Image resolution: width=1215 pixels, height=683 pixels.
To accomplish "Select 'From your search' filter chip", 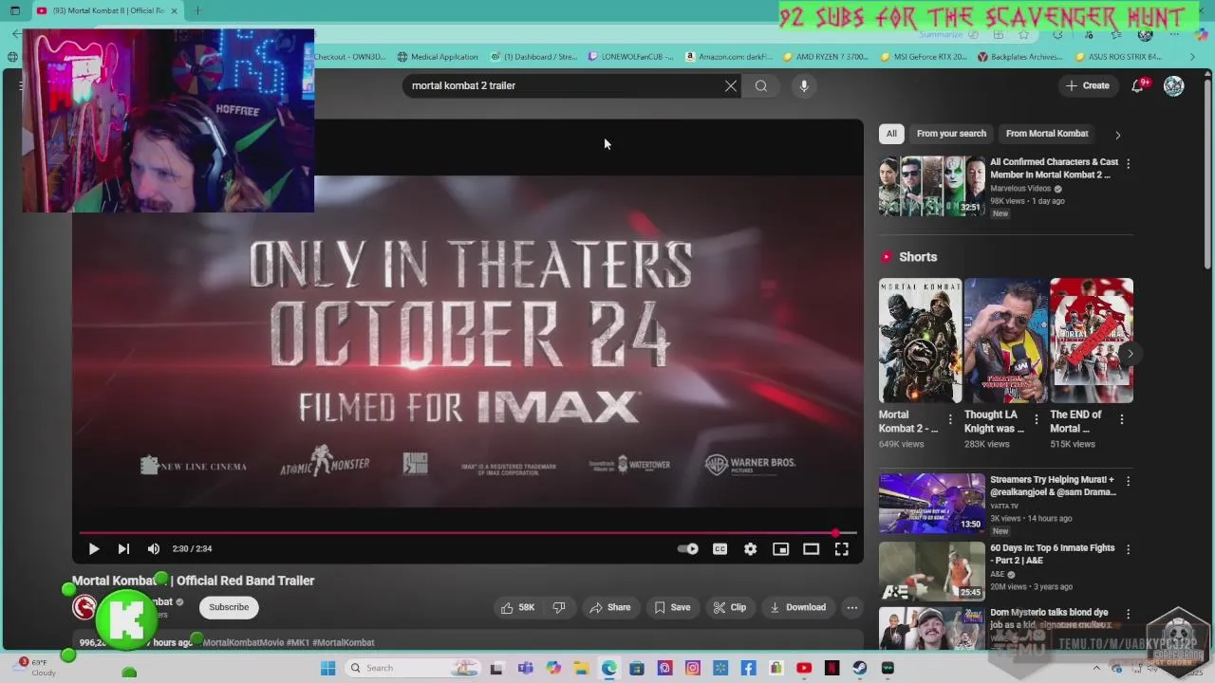I will click(951, 134).
